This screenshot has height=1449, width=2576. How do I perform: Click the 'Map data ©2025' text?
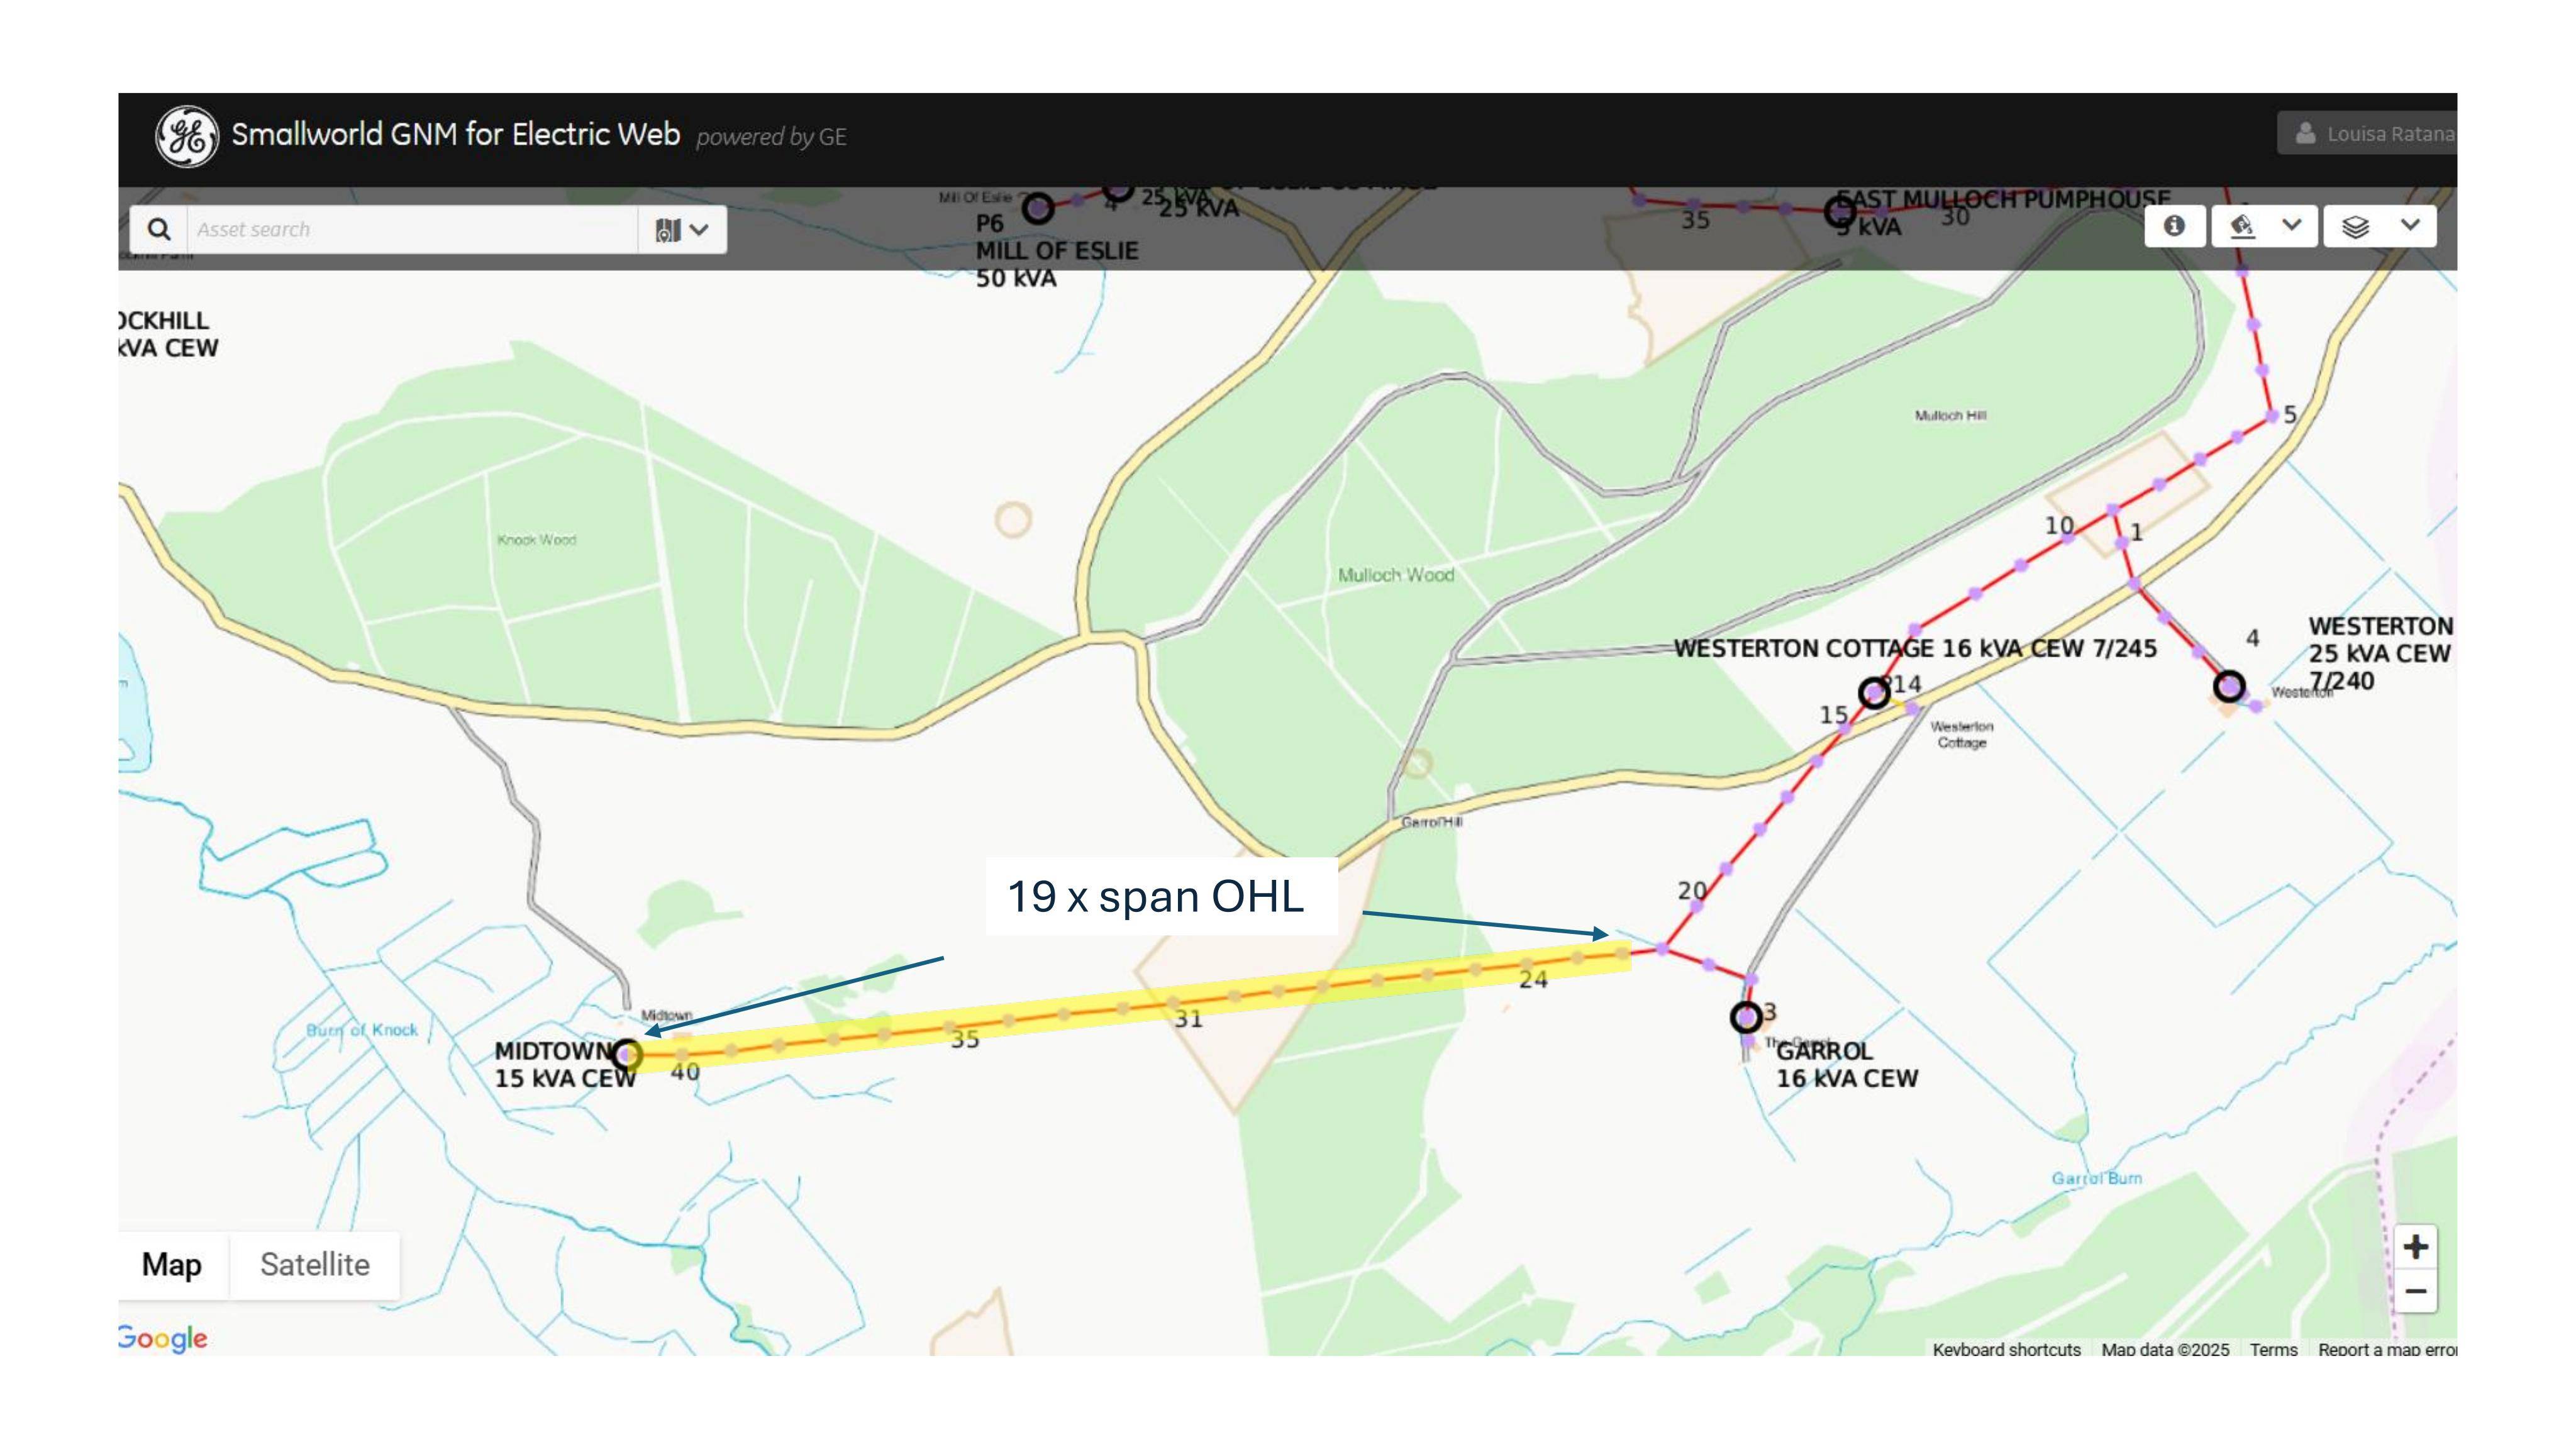click(2165, 1349)
